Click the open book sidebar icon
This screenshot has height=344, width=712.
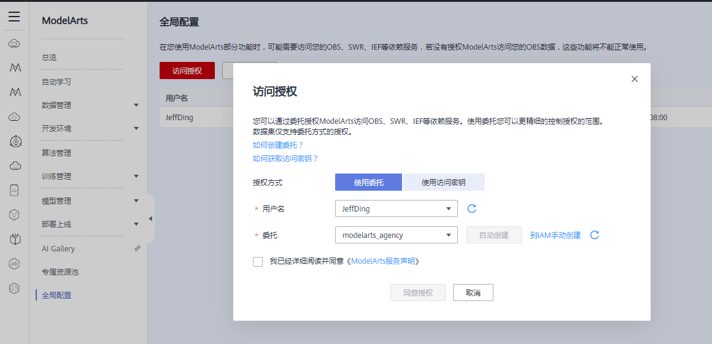(14, 239)
